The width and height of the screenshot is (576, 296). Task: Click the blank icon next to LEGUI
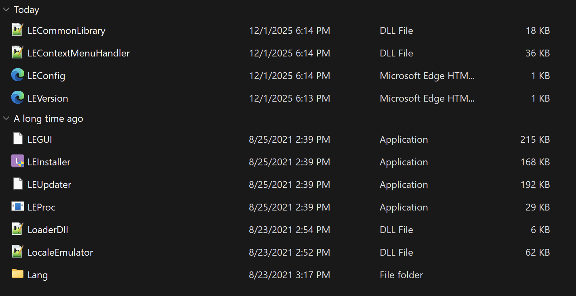[x=17, y=139]
